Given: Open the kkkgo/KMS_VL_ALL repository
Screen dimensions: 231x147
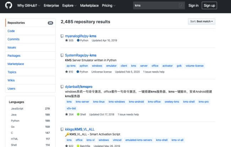Looking at the screenshot, I should pyautogui.click(x=80, y=130).
